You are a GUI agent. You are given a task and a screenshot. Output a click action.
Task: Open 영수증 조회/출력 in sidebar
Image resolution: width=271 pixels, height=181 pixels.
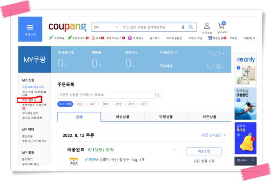32,118
